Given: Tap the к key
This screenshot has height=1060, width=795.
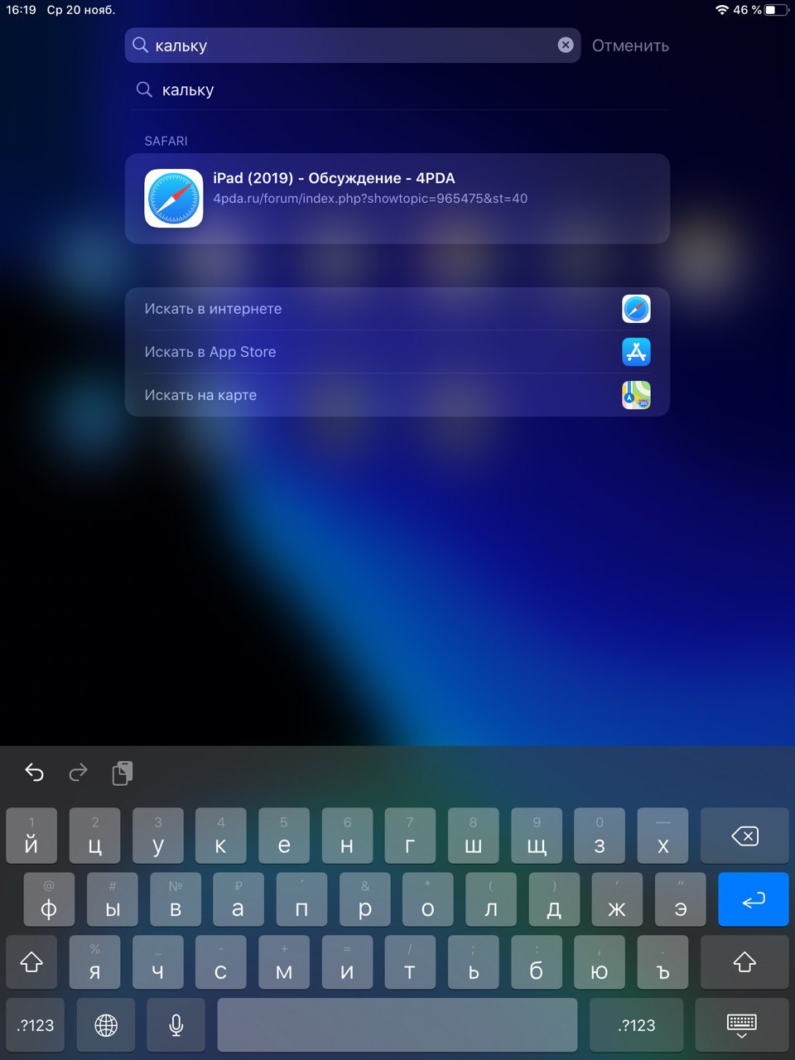Looking at the screenshot, I should [220, 836].
